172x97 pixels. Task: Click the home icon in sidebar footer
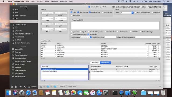(x=20, y=87)
